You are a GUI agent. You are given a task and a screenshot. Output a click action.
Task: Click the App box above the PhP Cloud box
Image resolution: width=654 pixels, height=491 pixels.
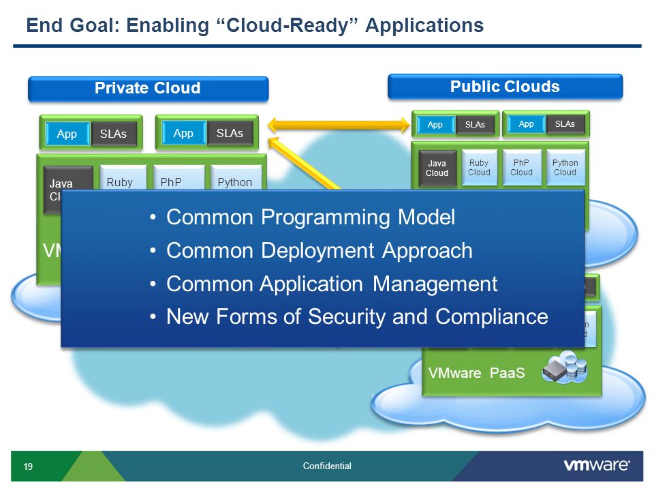pos(527,124)
